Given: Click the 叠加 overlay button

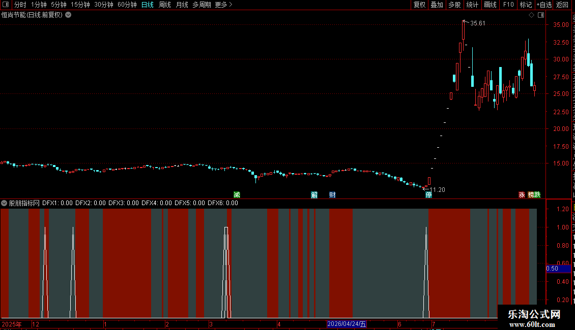Looking at the screenshot, I should pyautogui.click(x=437, y=5).
